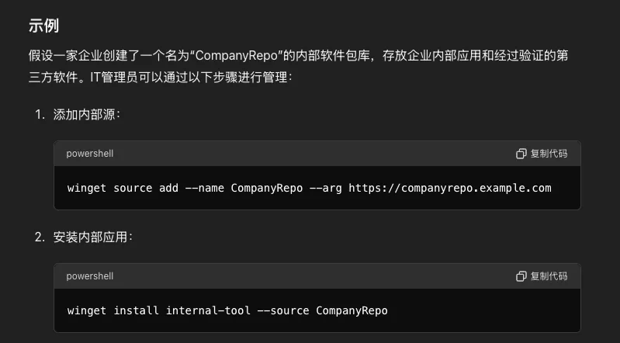Click the powershell label of the first code block
The image size is (620, 343).
click(x=90, y=154)
